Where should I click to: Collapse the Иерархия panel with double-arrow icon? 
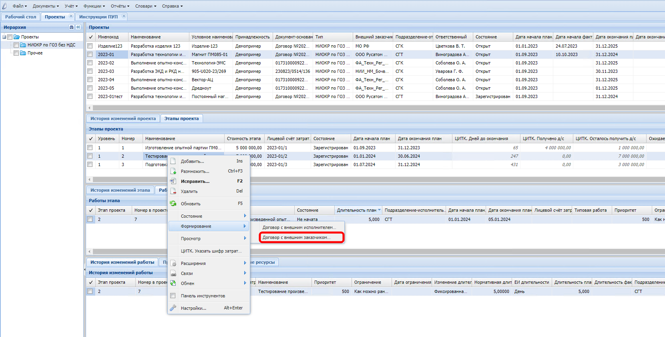click(78, 27)
